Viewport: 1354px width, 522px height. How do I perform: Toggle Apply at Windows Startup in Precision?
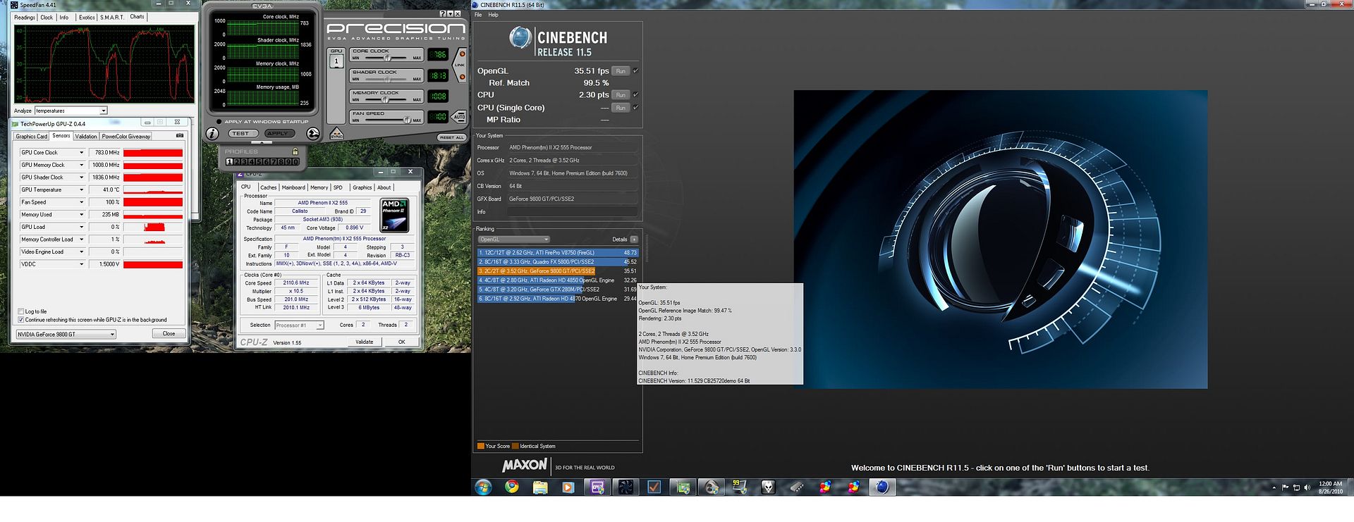coord(219,122)
